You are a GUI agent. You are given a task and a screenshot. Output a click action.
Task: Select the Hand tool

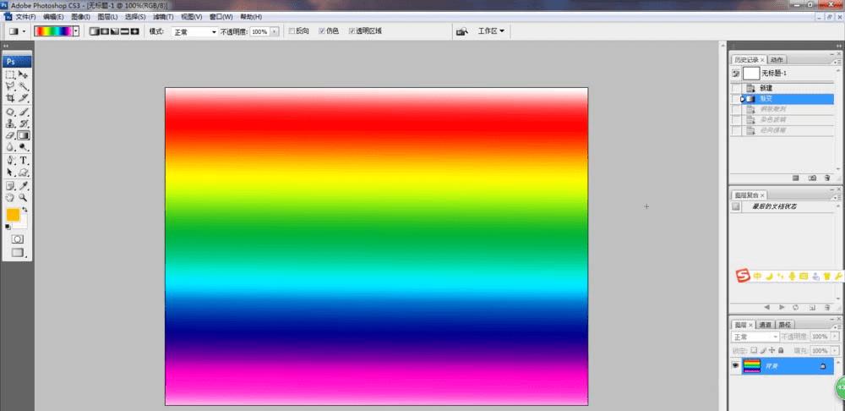(x=10, y=197)
